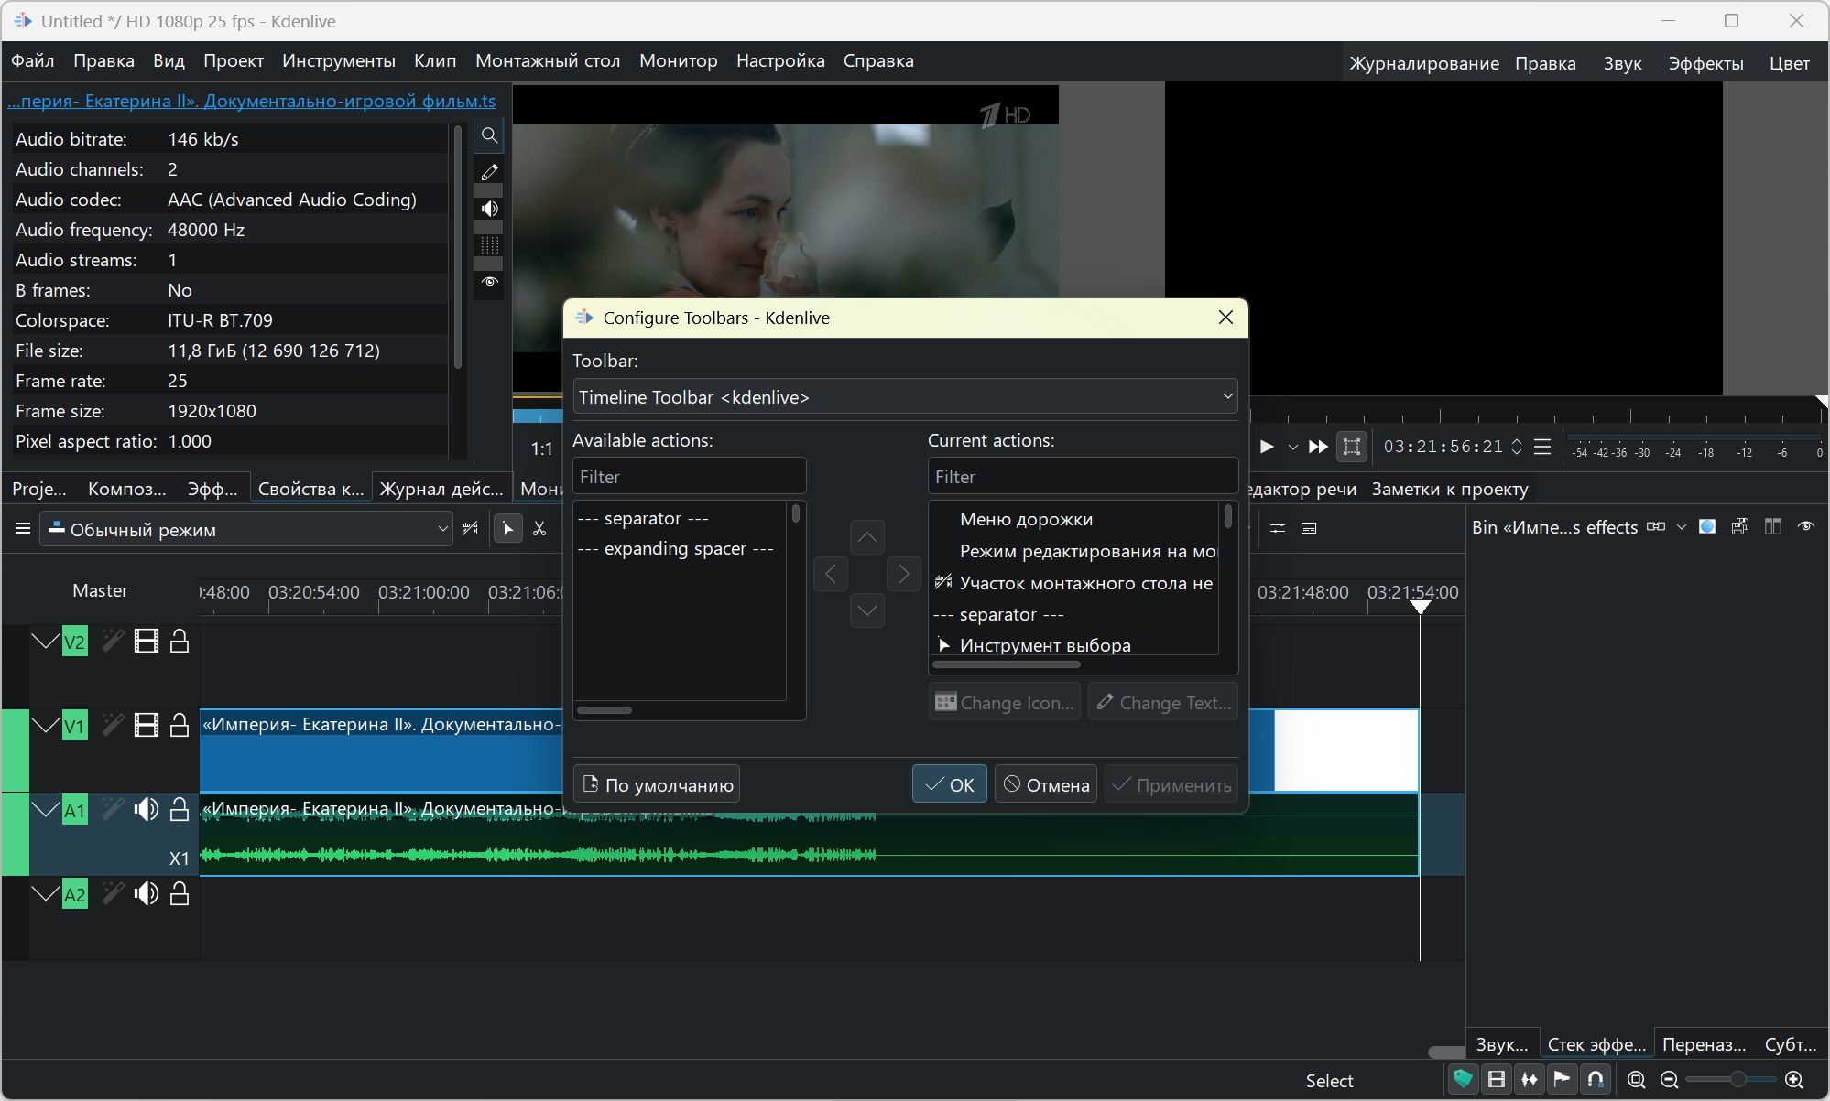Click the zoom magnifier icon in clip monitor
This screenshot has height=1101, width=1830.
click(x=490, y=135)
